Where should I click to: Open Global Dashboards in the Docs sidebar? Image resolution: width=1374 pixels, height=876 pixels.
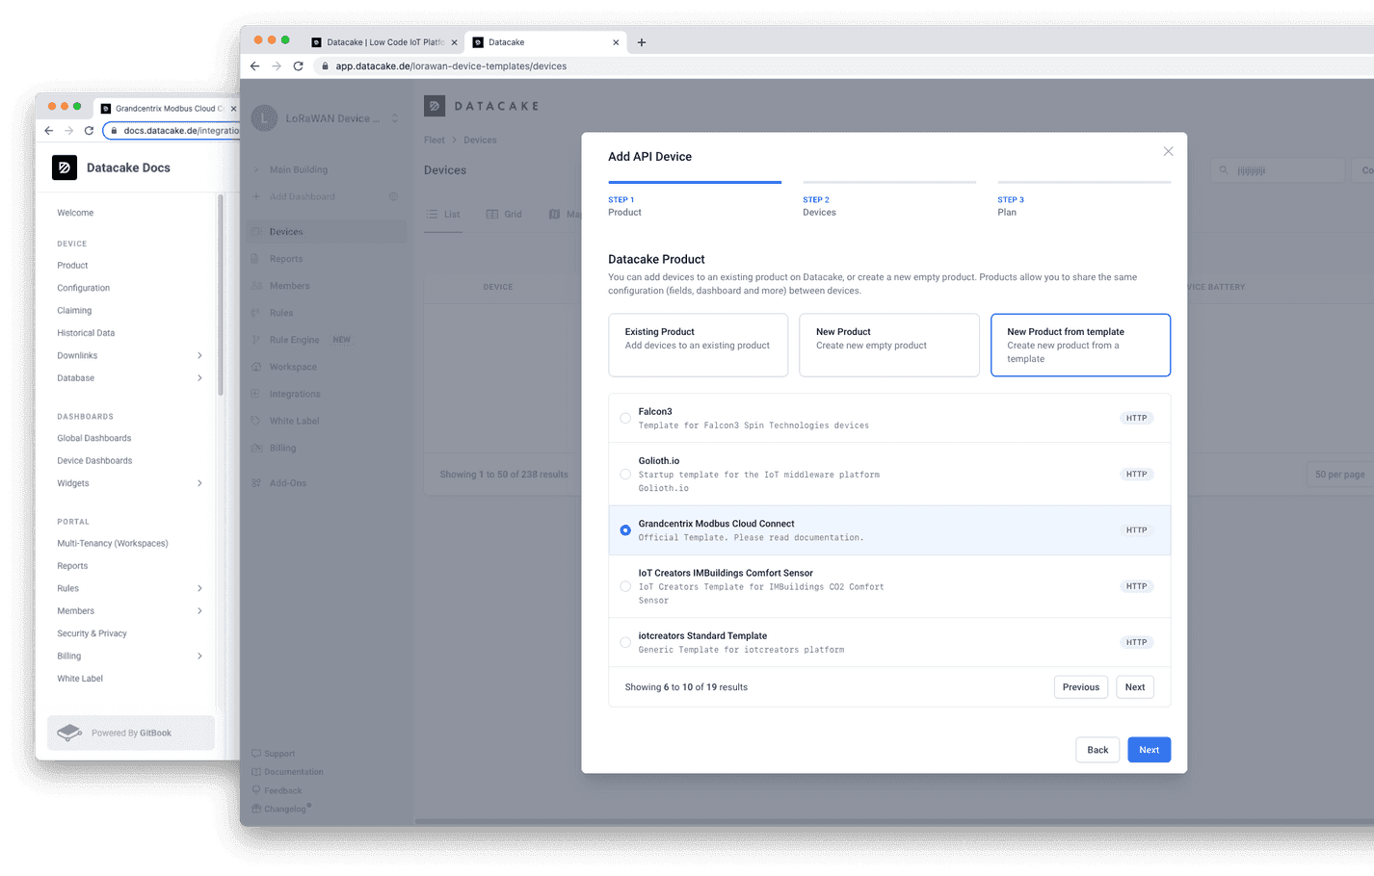(x=94, y=438)
